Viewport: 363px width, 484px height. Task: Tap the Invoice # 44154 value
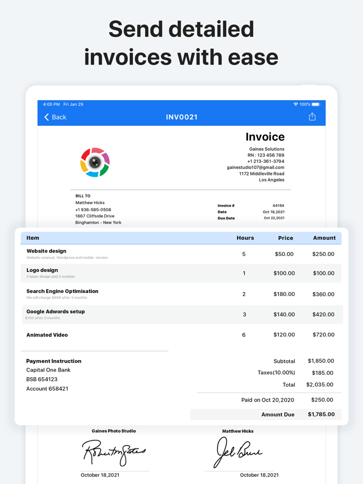(x=278, y=206)
